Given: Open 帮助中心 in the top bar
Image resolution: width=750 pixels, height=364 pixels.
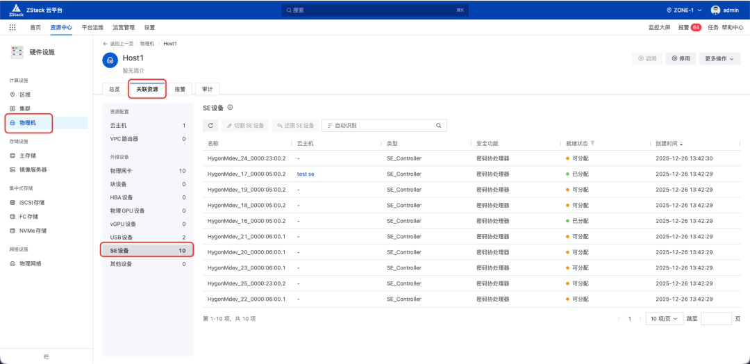Looking at the screenshot, I should tap(733, 28).
